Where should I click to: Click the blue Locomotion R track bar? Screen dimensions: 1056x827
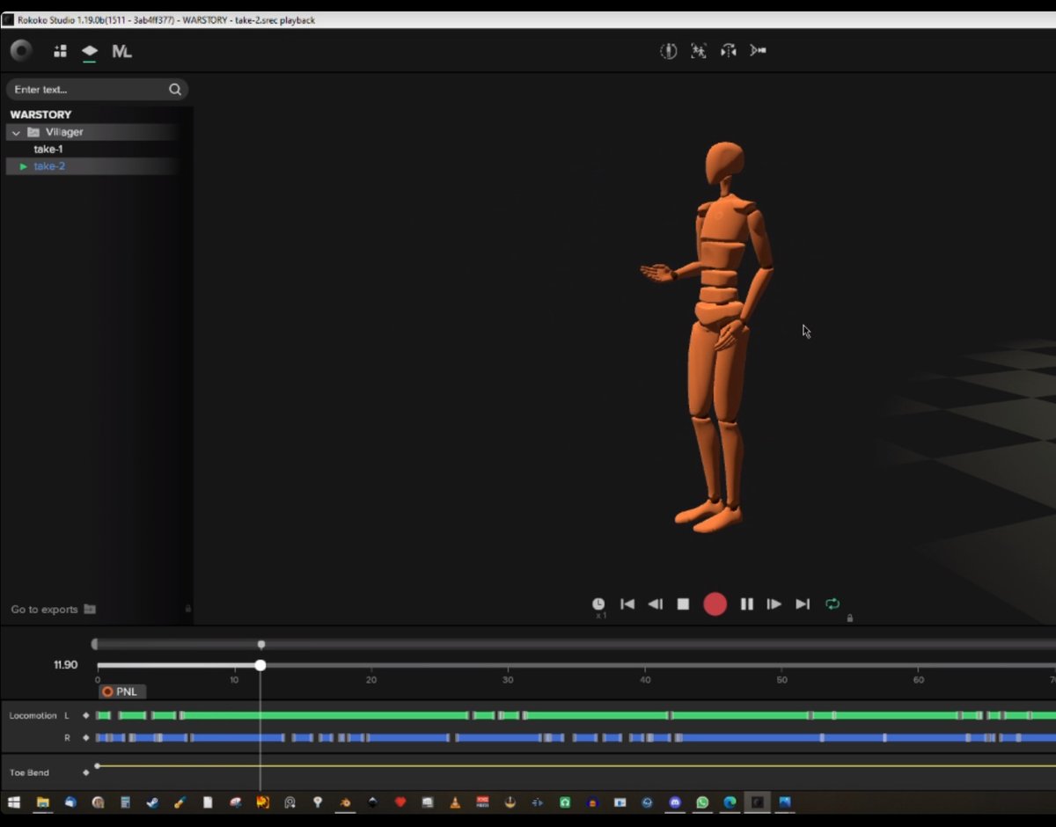(576, 738)
